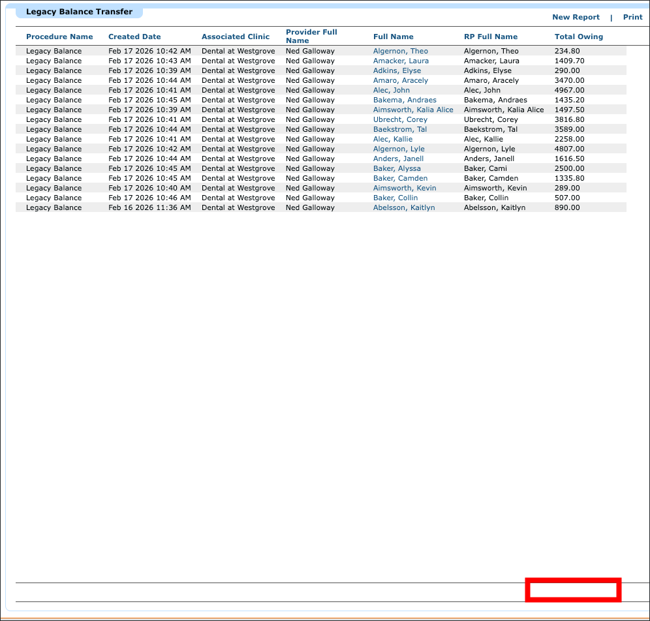Screen dimensions: 650x621
Task: Click total owing value 890.00
Action: [567, 207]
